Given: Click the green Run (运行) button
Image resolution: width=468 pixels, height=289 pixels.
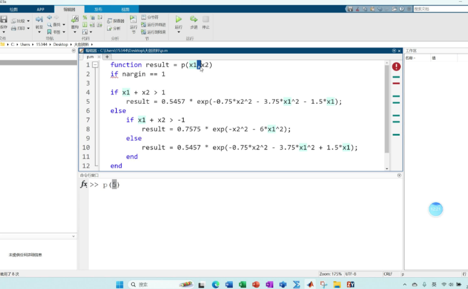Looking at the screenshot, I should 178,21.
